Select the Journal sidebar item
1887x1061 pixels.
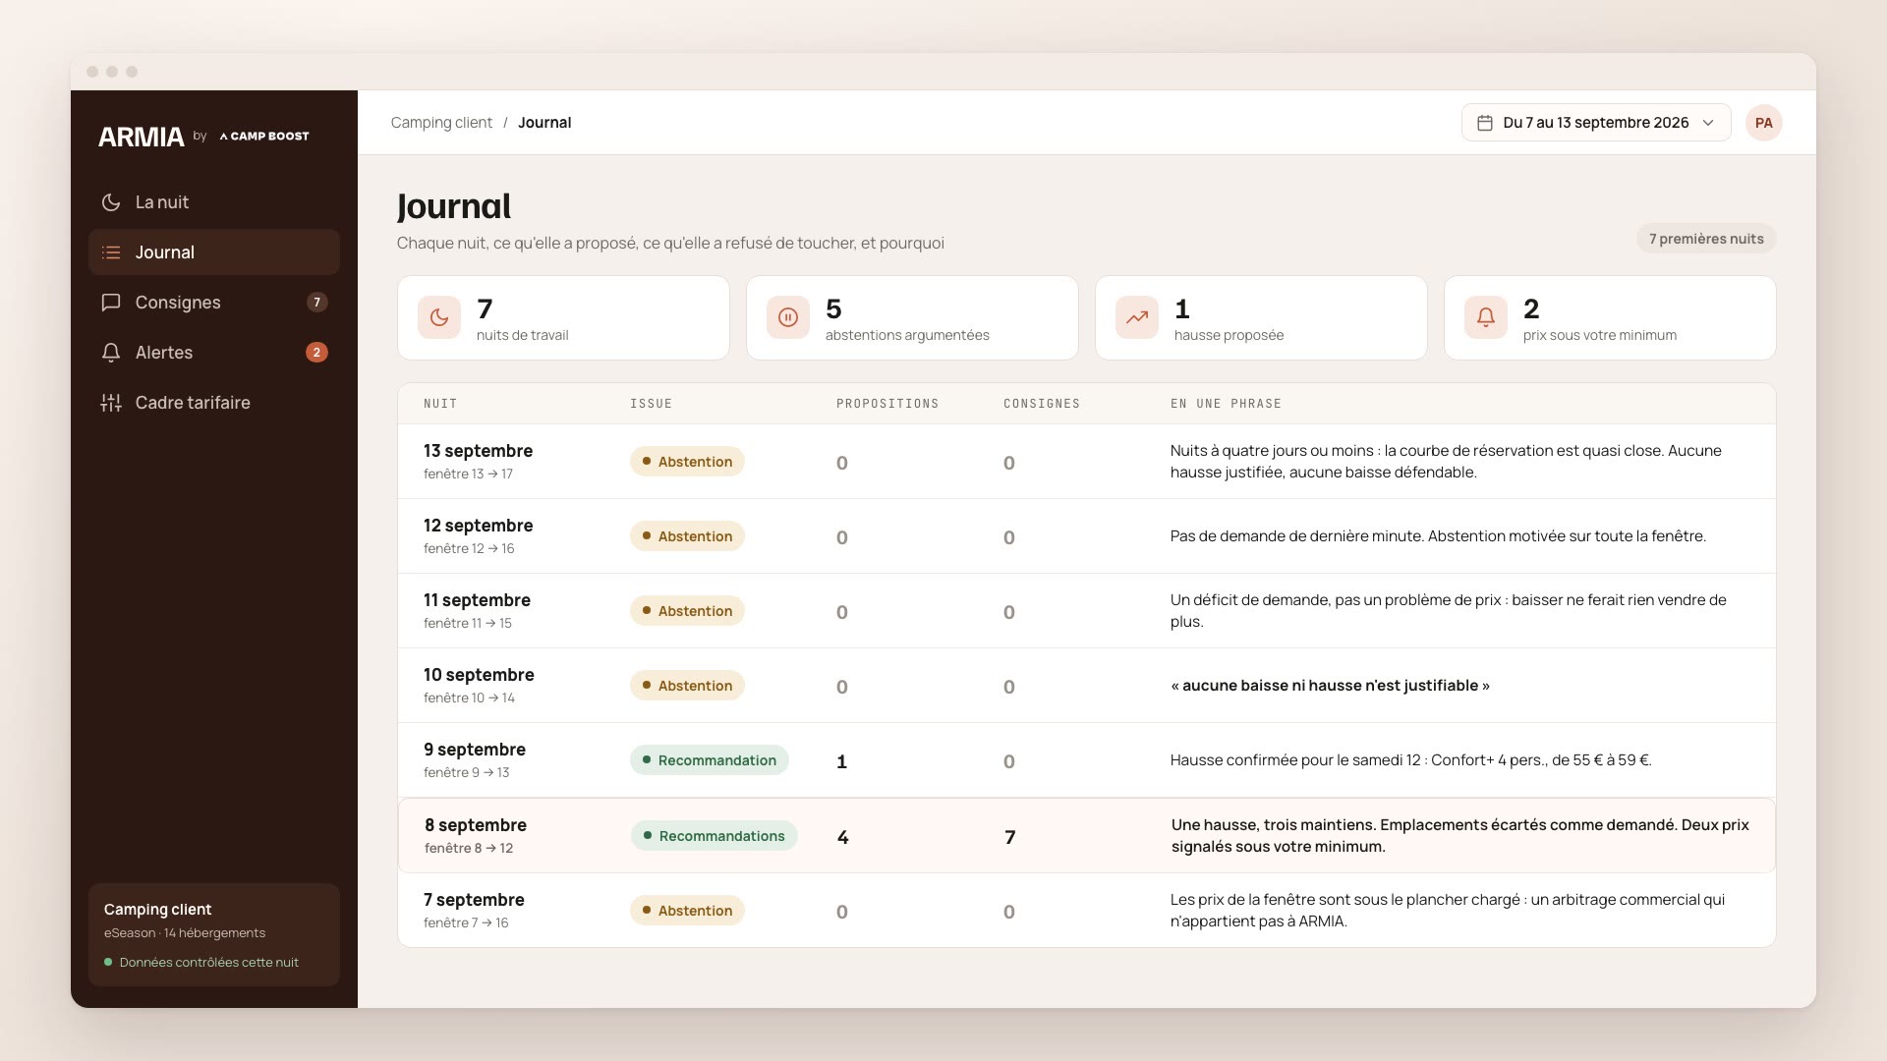coord(214,252)
